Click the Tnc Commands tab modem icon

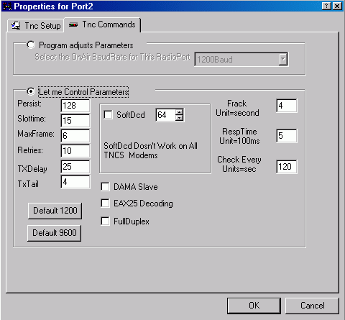click(73, 24)
